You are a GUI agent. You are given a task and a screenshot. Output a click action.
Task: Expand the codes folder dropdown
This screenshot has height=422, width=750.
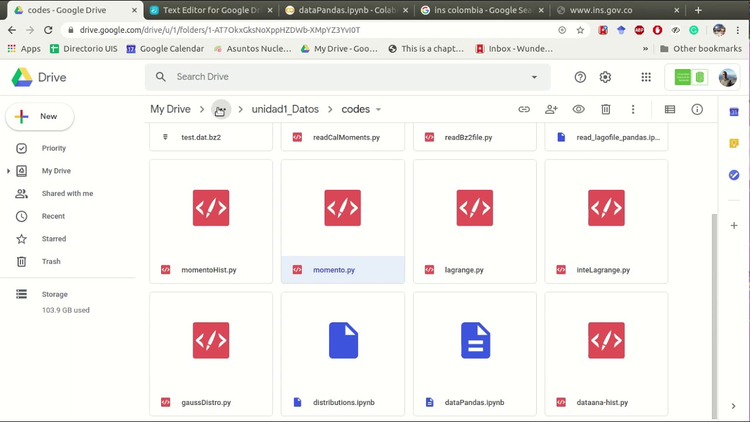(x=378, y=109)
